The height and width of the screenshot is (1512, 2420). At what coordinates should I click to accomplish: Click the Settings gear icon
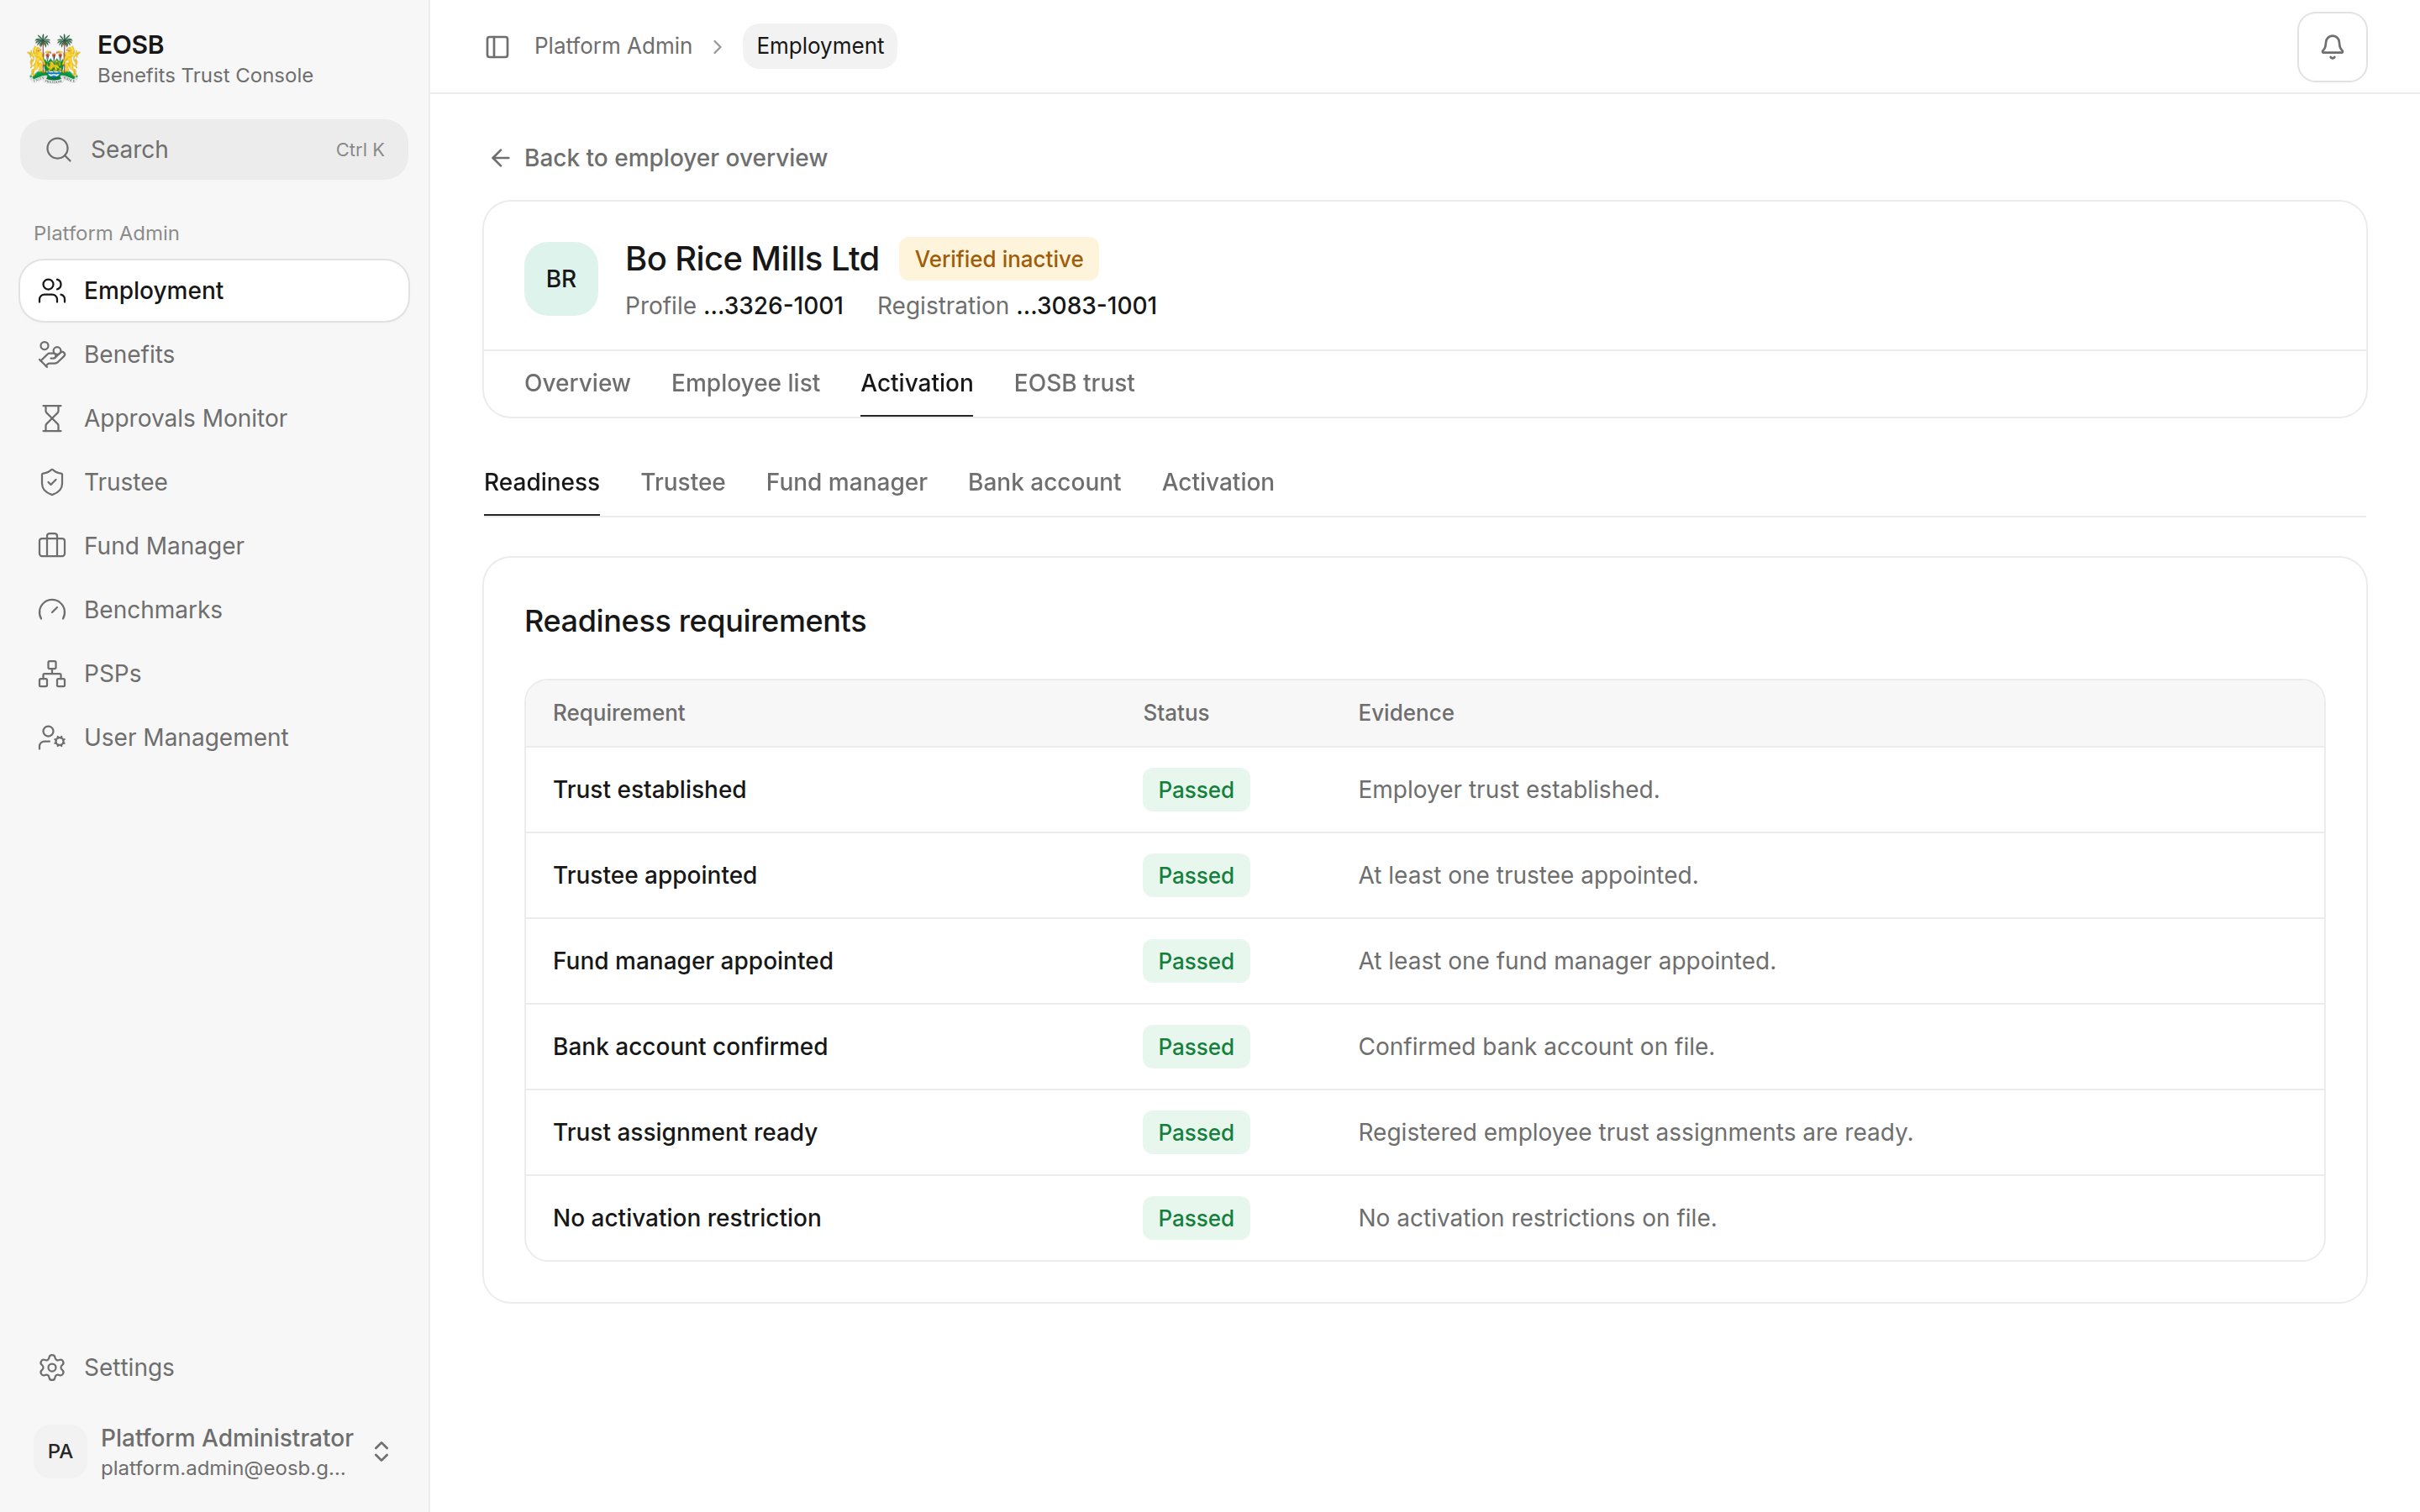point(52,1367)
